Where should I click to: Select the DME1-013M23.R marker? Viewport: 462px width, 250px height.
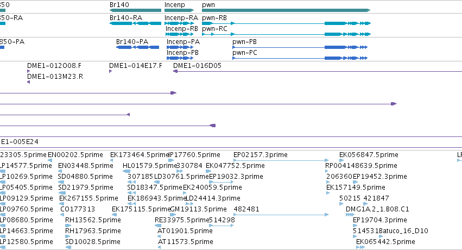click(x=29, y=82)
